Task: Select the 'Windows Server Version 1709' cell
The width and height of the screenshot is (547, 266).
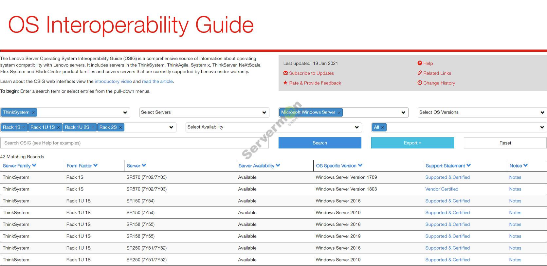Action: click(346, 177)
